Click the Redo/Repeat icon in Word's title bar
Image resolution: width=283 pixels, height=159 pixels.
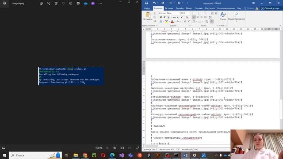click(163, 3)
